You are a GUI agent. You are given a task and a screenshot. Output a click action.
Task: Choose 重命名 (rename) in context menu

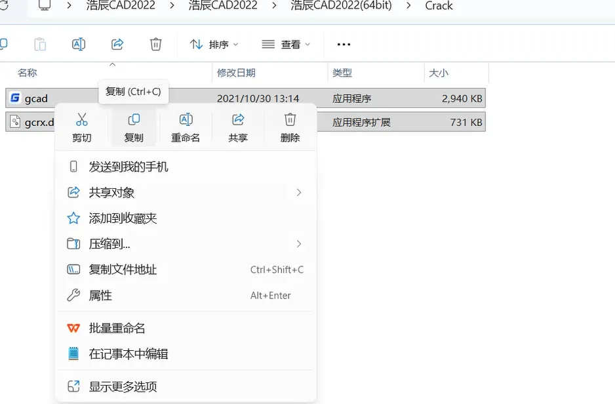(186, 128)
